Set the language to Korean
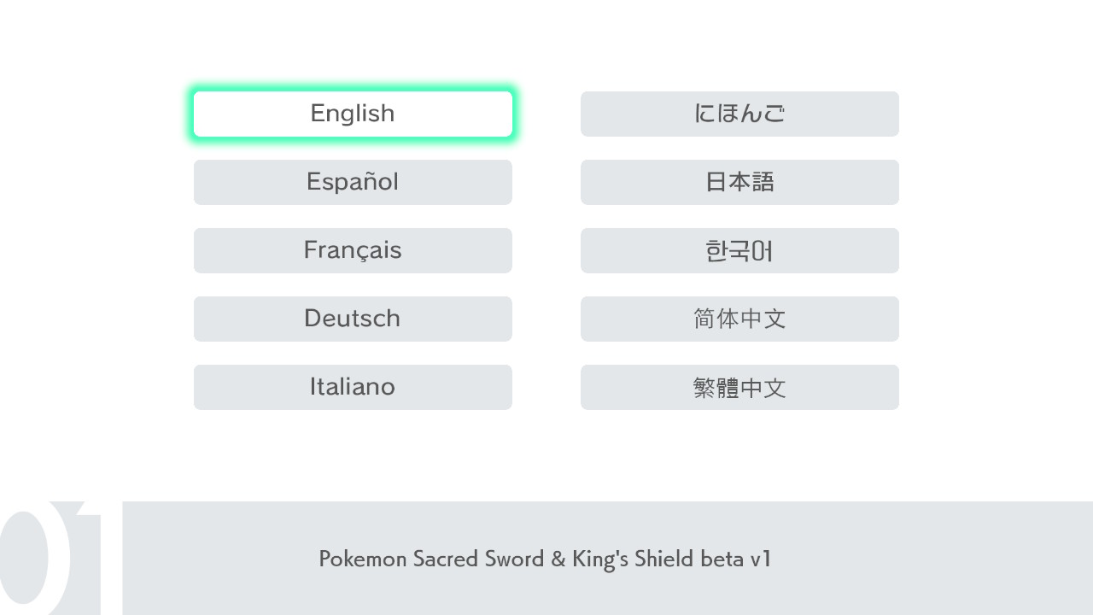 pos(739,250)
